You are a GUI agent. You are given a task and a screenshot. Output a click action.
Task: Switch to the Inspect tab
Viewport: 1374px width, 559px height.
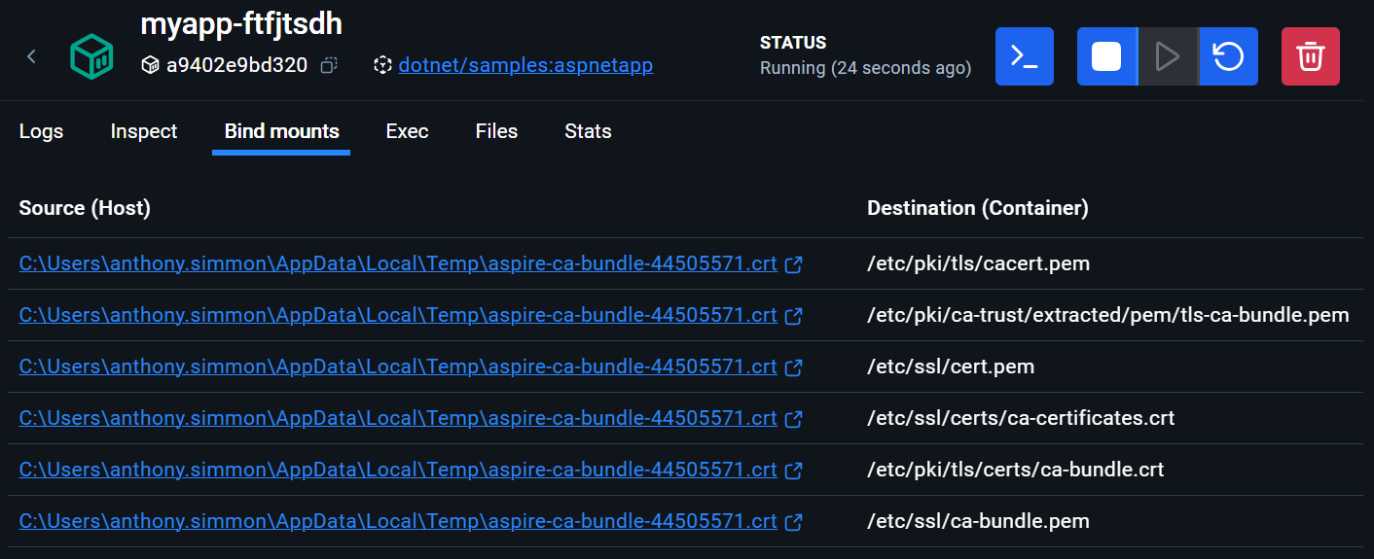tap(144, 131)
